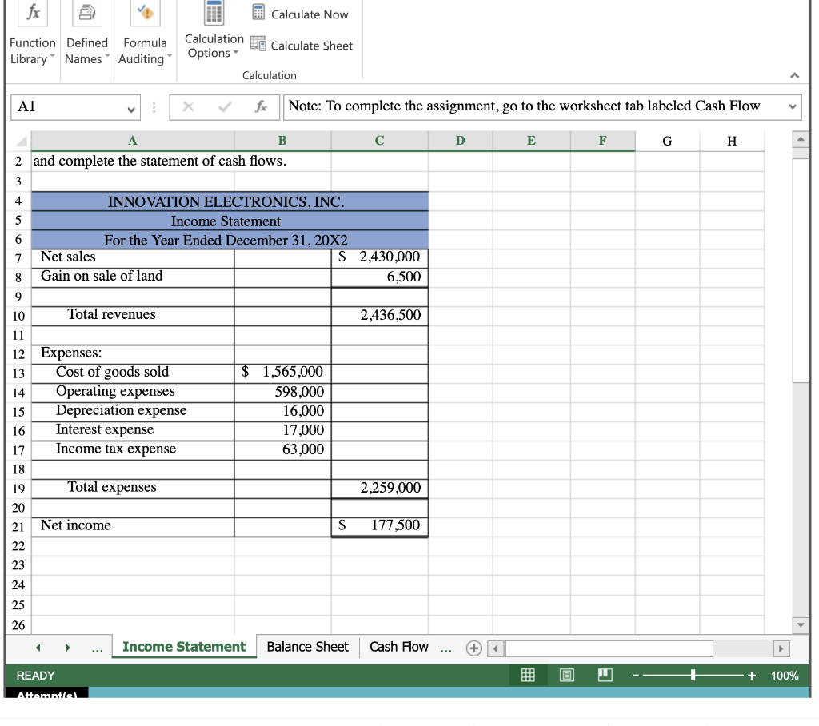Select the cell showing Net income 177,500

(x=379, y=525)
